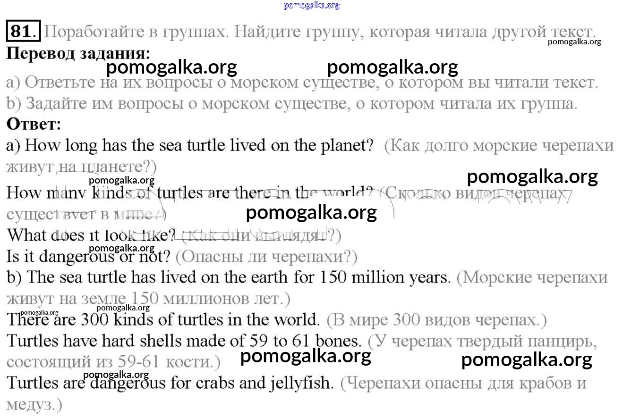Click the "Поработайте в группах" task sentence

pos(319,32)
